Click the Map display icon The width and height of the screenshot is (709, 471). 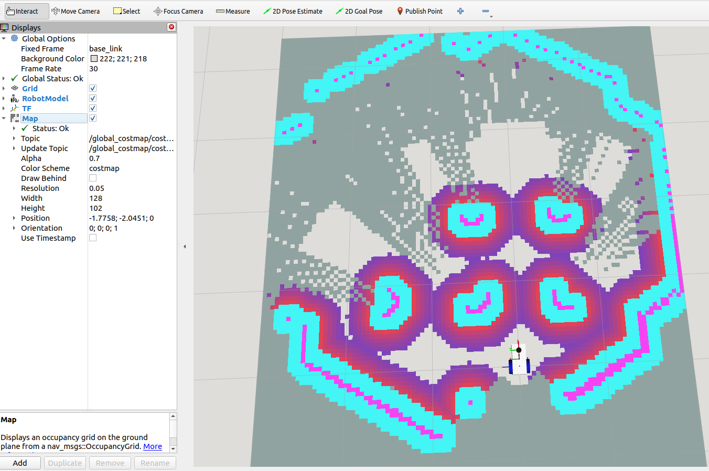pos(15,118)
